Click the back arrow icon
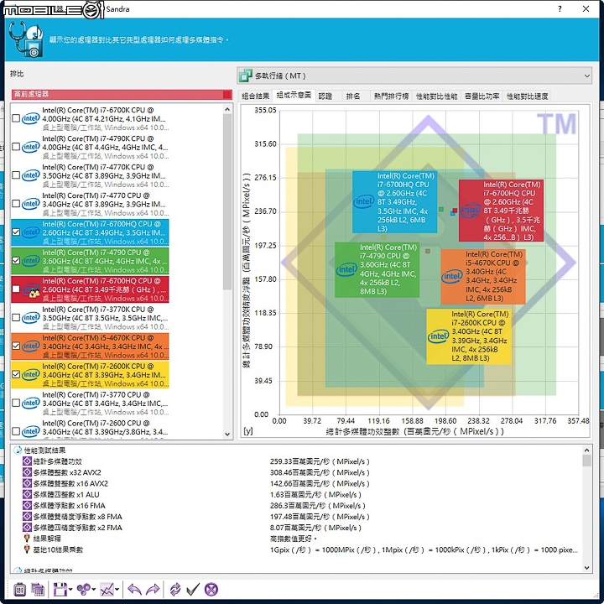The height and width of the screenshot is (604, 604). tap(134, 590)
